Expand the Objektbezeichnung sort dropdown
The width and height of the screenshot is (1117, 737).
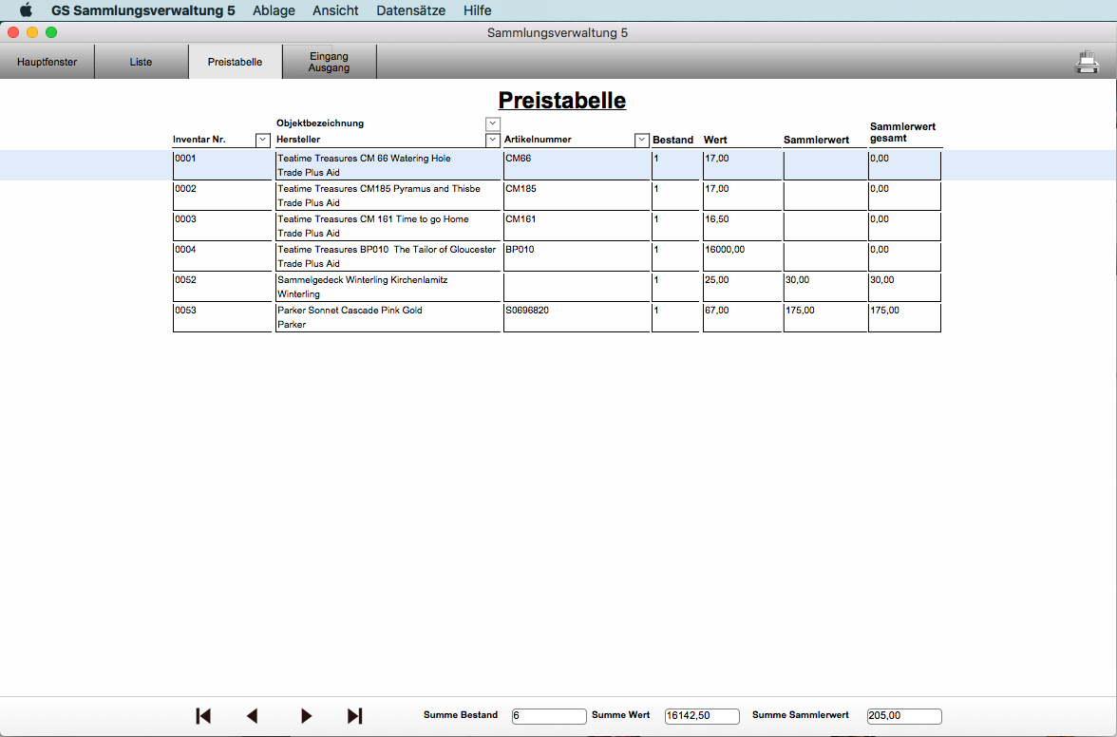pos(492,123)
